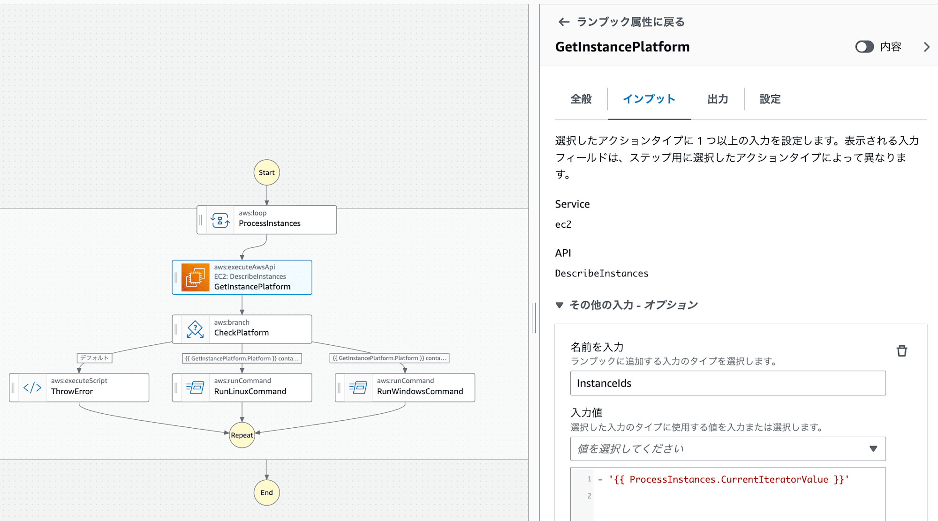
Task: Click drag handle of GetInstancePlatform step
Action: click(176, 277)
